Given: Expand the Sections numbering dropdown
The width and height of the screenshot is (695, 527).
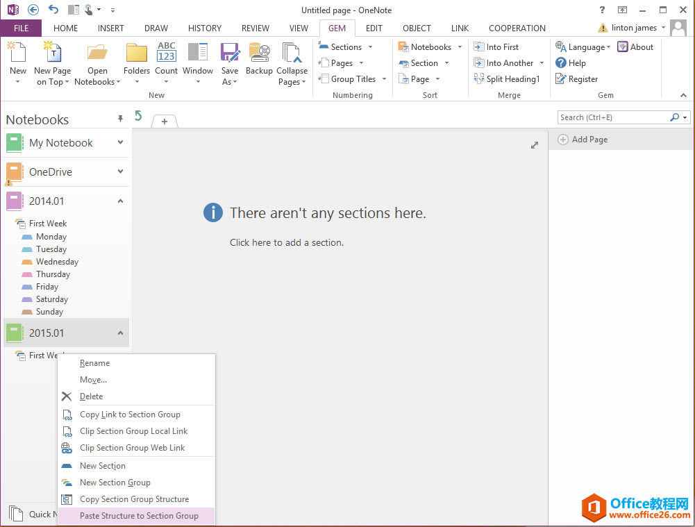Looking at the screenshot, I should coord(369,47).
